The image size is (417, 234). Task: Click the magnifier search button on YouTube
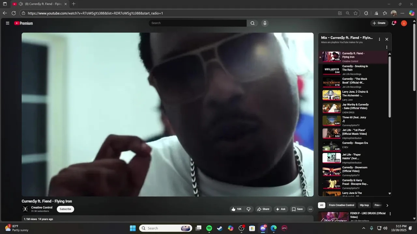coord(252,23)
